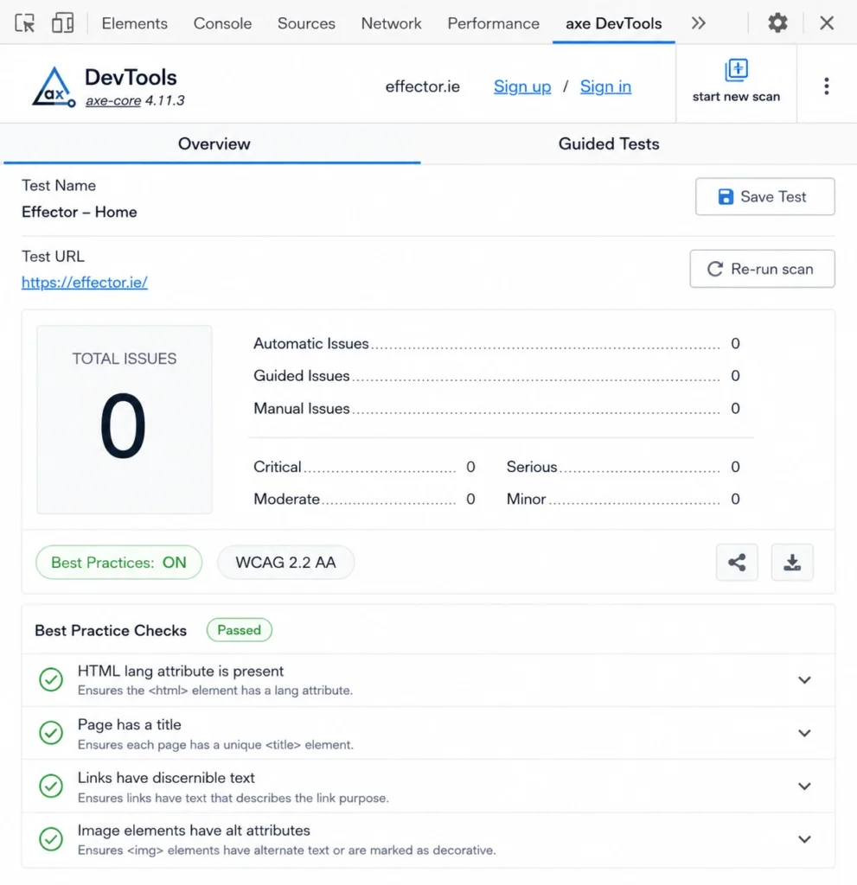
Task: Toggle the device toolbar icon
Action: [63, 23]
